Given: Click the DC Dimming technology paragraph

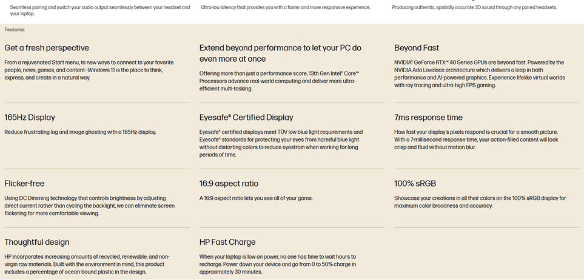Looking at the screenshot, I should pos(89,205).
